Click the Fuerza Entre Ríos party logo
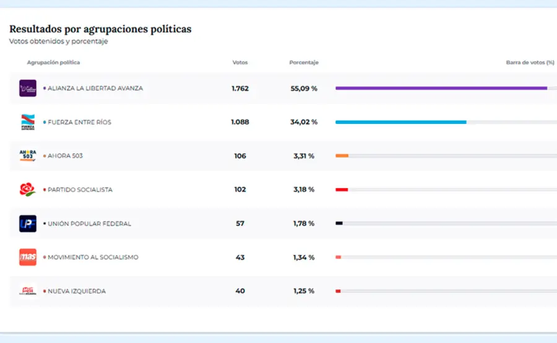Viewport: 557px width, 343px height. point(28,122)
